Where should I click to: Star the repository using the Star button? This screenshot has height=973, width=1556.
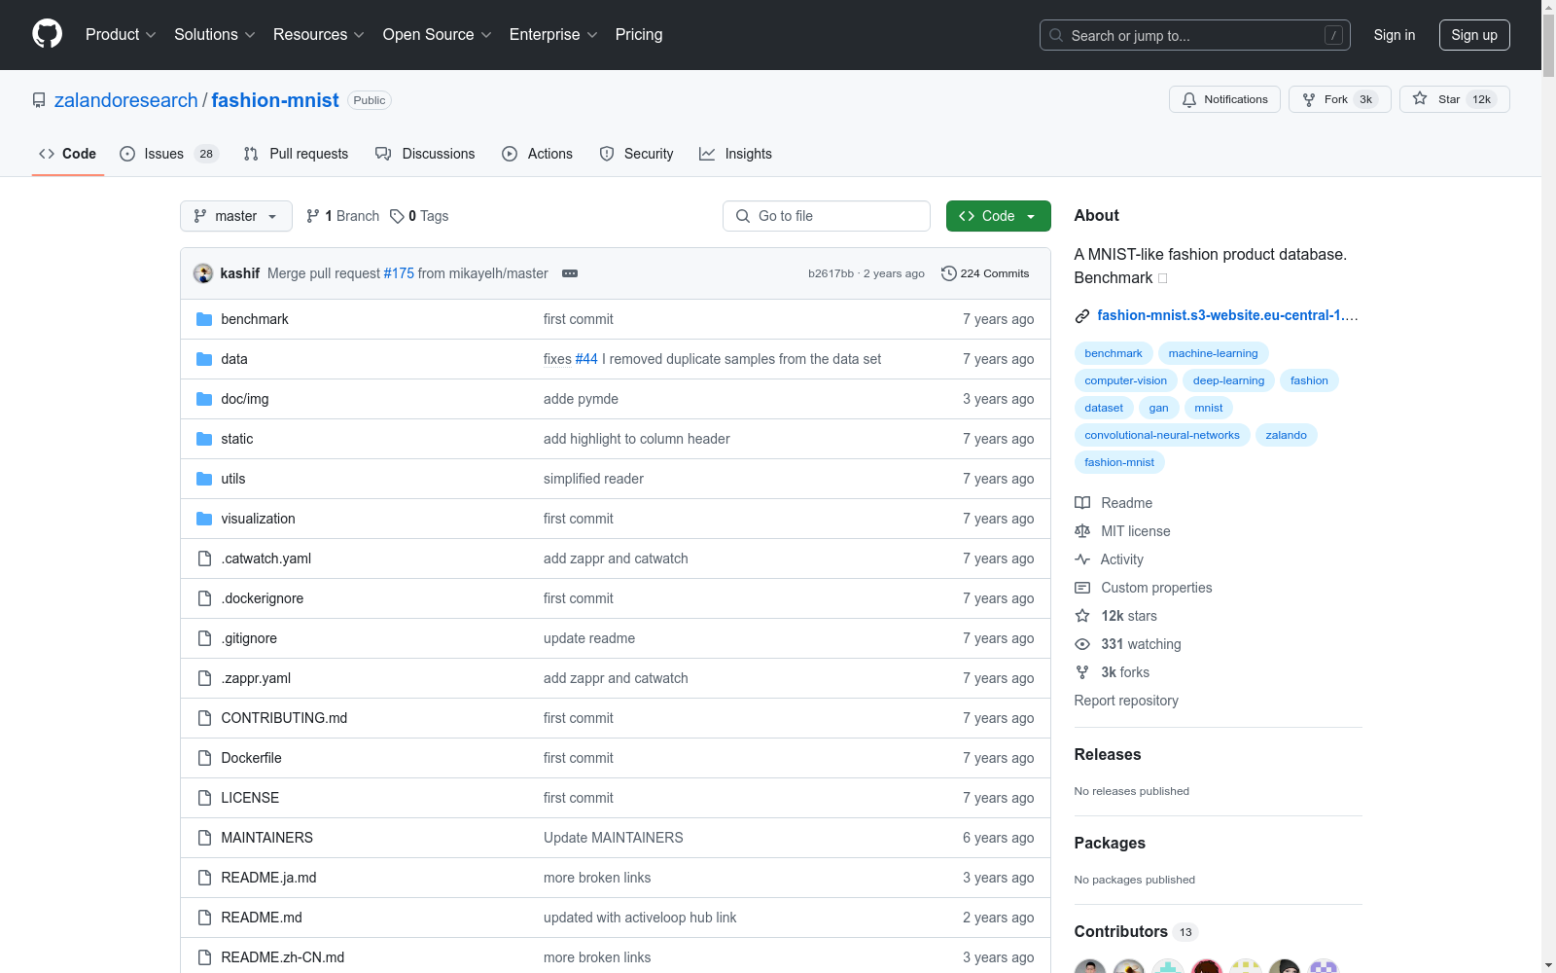click(1454, 99)
